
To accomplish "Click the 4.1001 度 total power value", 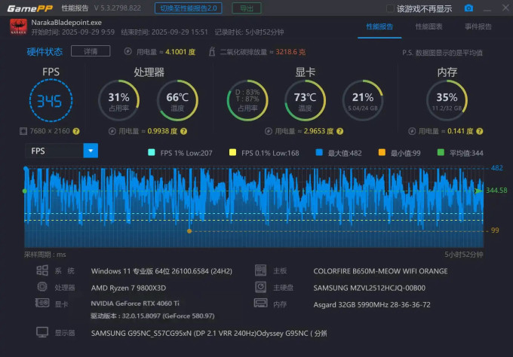I will (180, 52).
